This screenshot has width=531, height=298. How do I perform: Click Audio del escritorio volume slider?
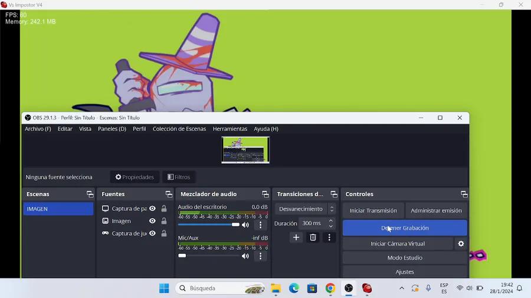[209, 225]
